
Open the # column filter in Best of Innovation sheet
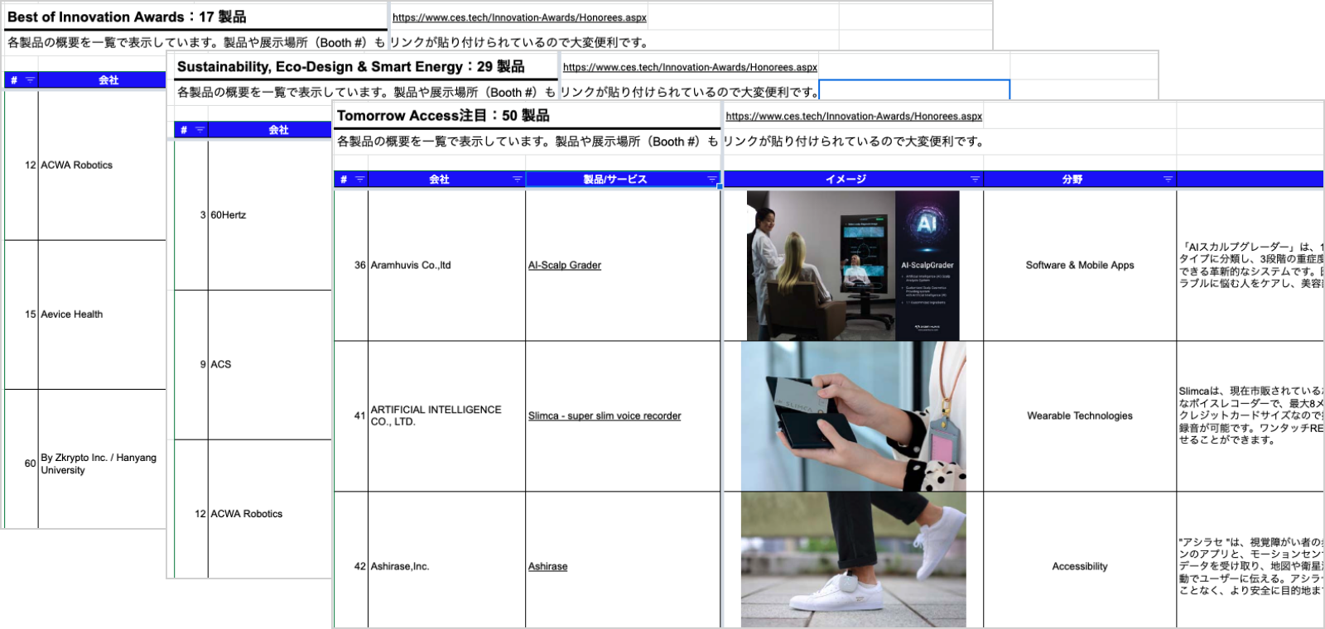pos(31,80)
